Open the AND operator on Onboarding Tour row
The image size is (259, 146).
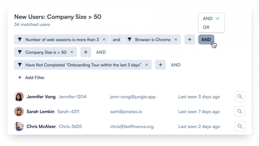coord(176,65)
